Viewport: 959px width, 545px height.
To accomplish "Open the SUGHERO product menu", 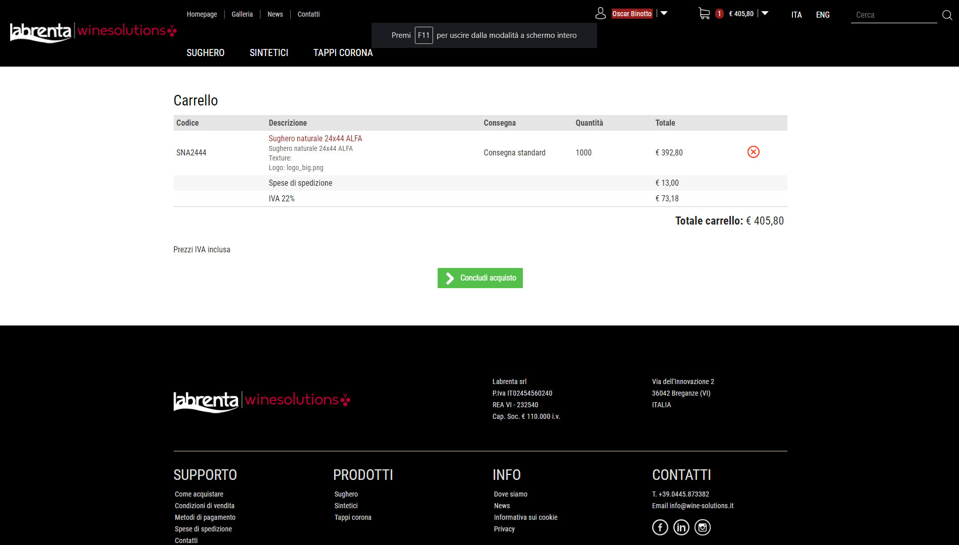I will pos(205,53).
